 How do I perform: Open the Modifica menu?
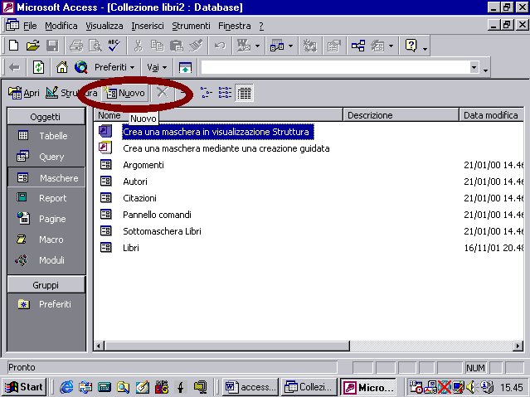click(61, 26)
